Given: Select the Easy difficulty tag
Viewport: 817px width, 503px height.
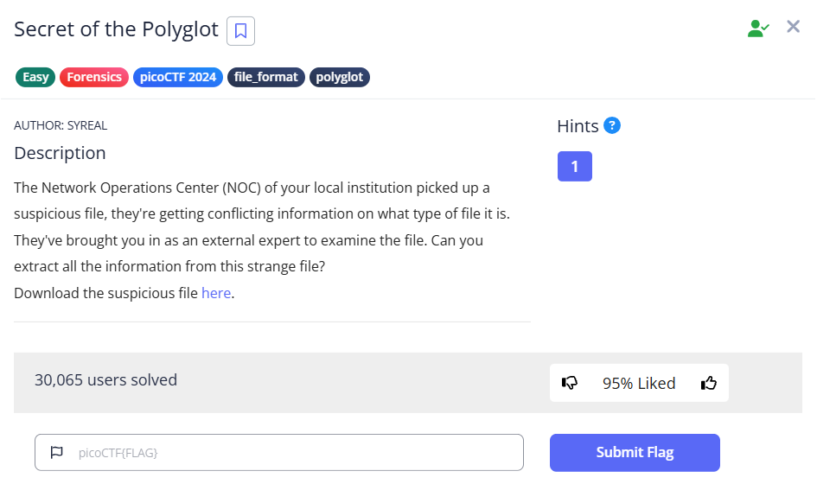Looking at the screenshot, I should 35,77.
